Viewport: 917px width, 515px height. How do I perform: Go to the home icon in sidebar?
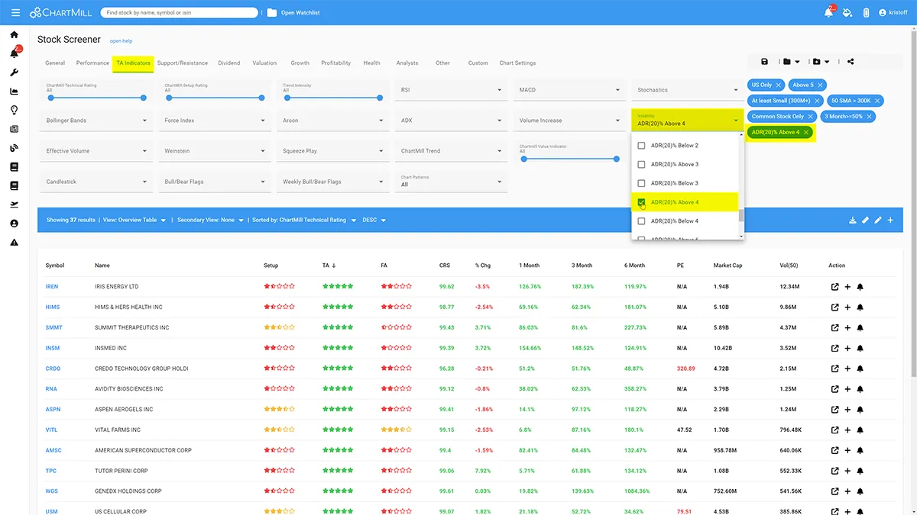(15, 35)
